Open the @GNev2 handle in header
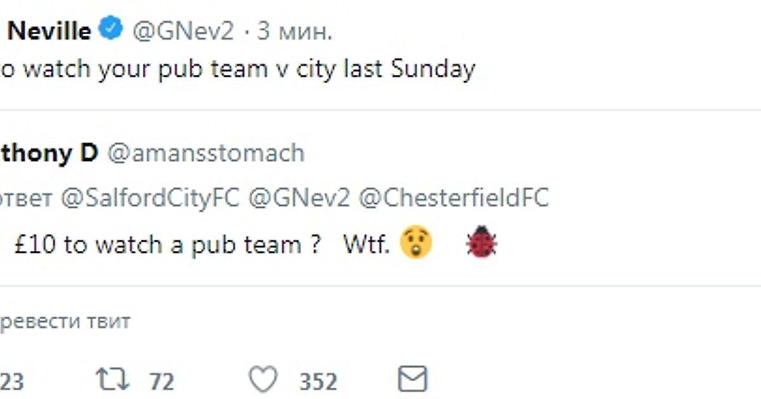Image resolution: width=761 pixels, height=399 pixels. coord(183,31)
